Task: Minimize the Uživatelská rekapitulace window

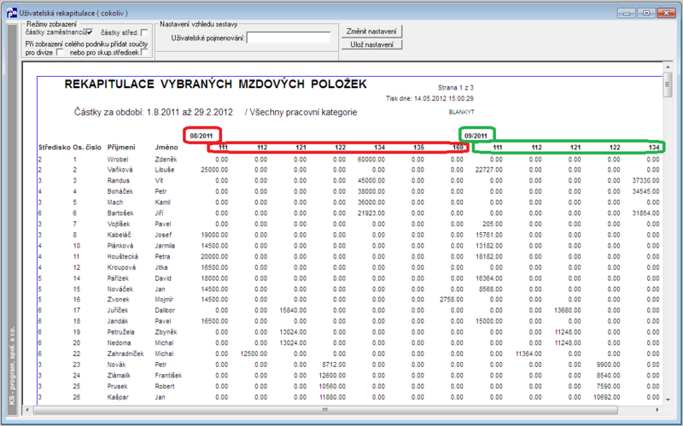Action: pyautogui.click(x=627, y=13)
